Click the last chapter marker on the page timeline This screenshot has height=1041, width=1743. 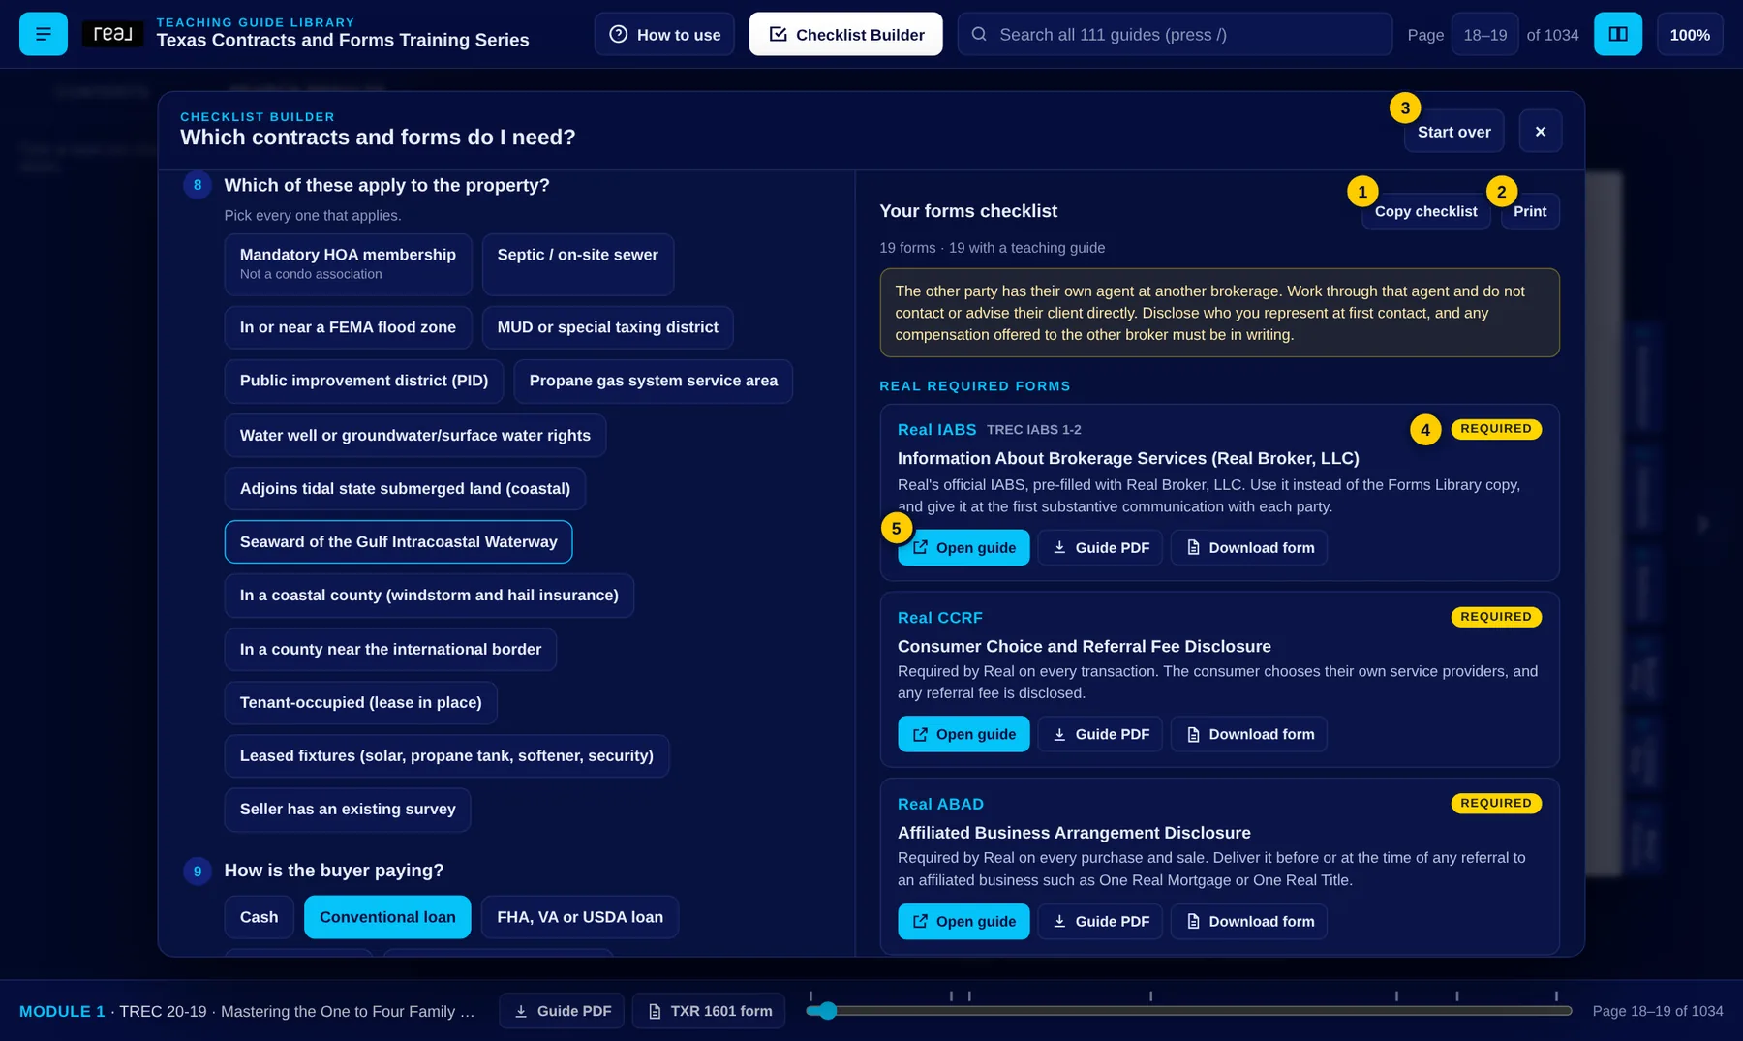coord(1556,995)
